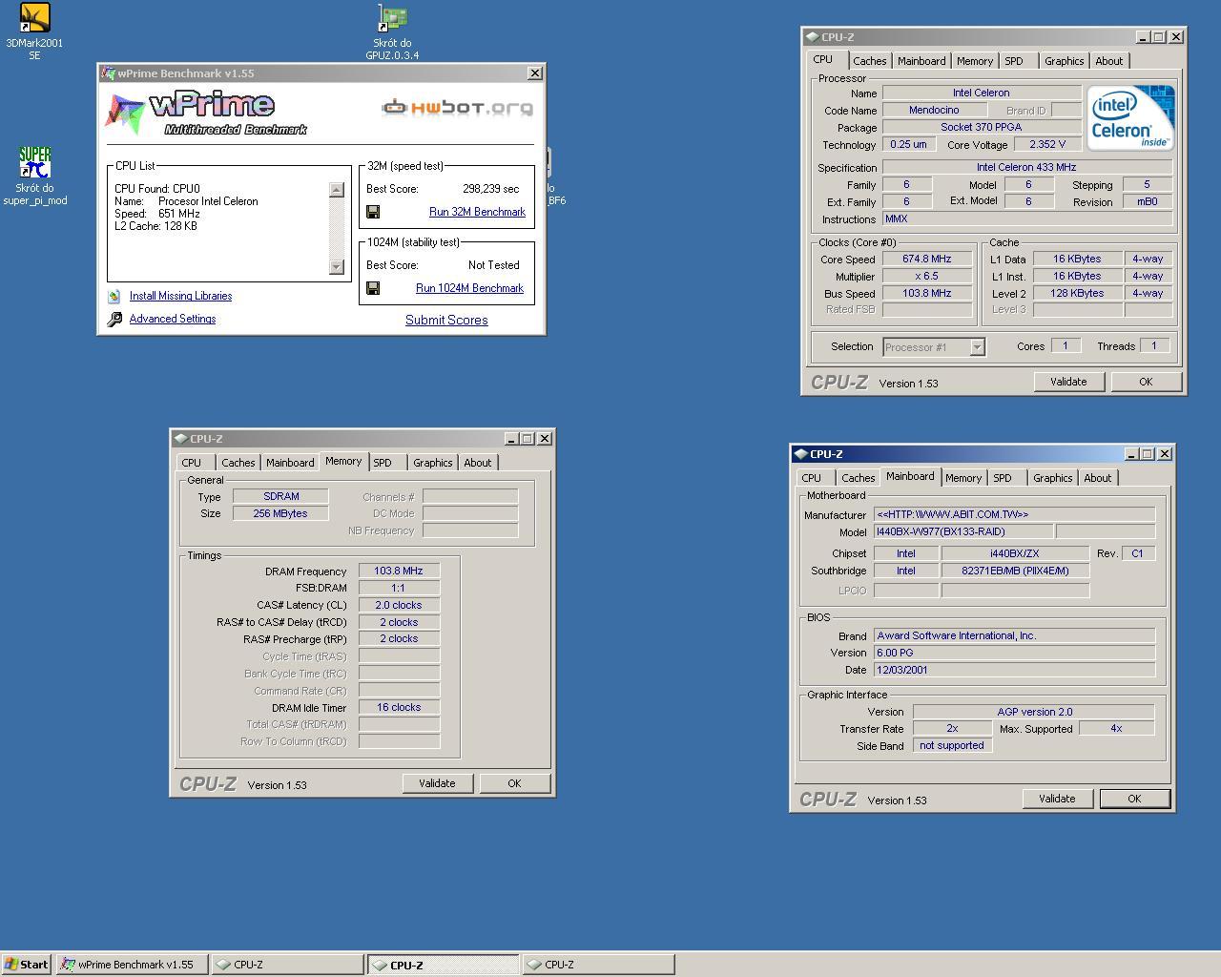Screen dimensions: 1221x977
Task: Click the Install Missing Libraries icon
Action: pyautogui.click(x=114, y=296)
